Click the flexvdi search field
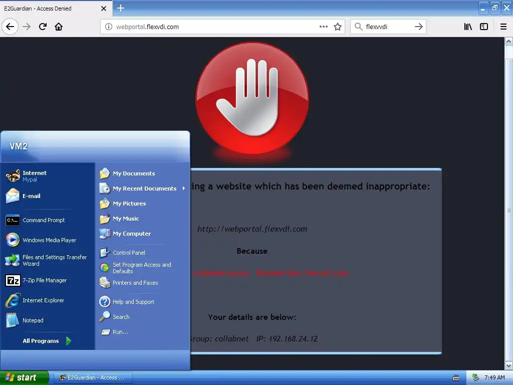 [x=388, y=27]
